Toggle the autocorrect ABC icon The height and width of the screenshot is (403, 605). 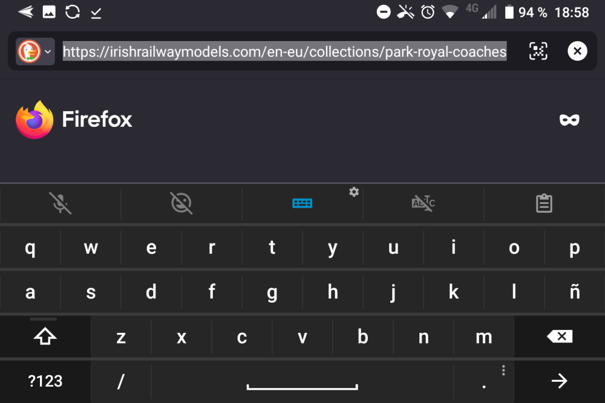pos(423,204)
